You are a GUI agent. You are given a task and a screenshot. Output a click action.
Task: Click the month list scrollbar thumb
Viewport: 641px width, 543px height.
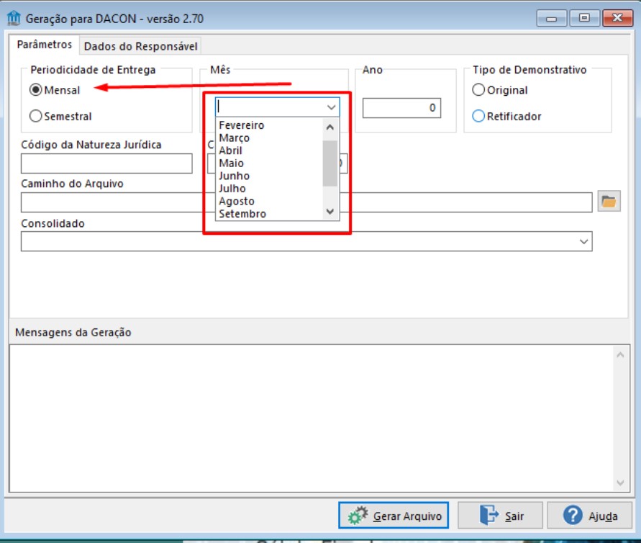(330, 163)
